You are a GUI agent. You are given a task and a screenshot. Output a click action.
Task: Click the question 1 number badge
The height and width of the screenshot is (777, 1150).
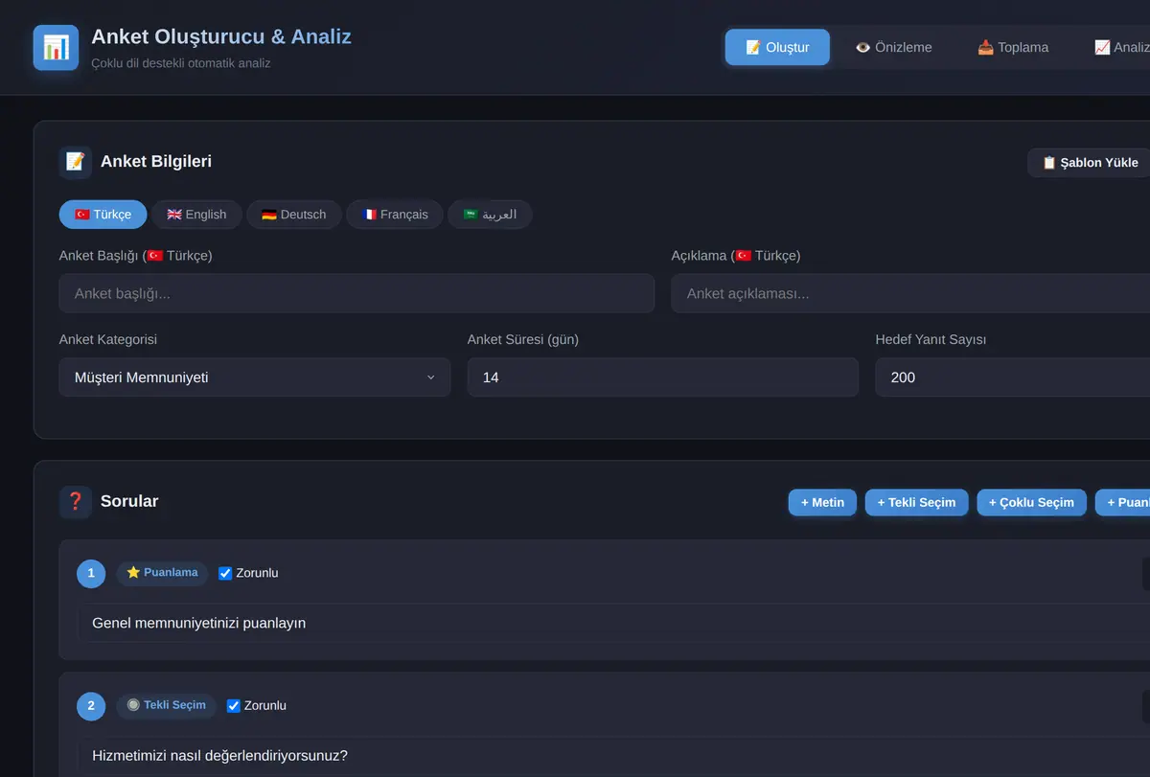[x=91, y=574]
